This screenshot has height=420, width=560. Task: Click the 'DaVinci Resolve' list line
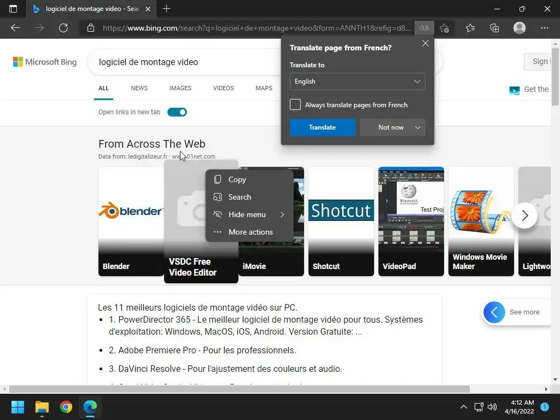pos(225,369)
